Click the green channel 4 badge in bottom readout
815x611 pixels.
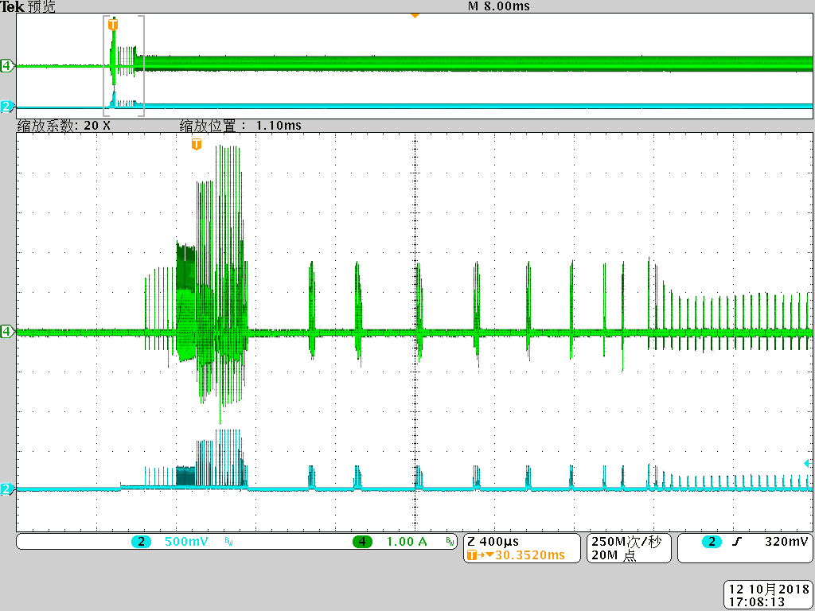coord(362,542)
